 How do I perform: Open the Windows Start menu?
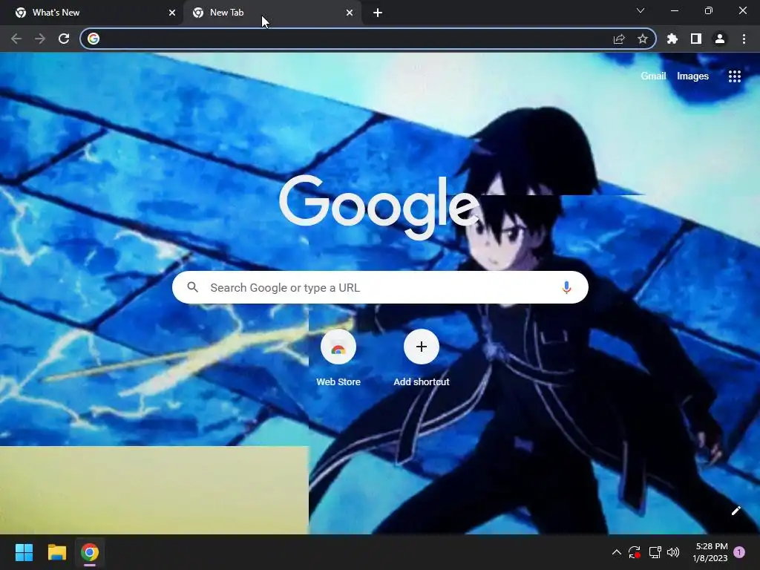(24, 552)
